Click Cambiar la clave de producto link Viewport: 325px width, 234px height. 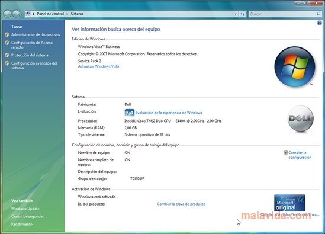(x=181, y=204)
